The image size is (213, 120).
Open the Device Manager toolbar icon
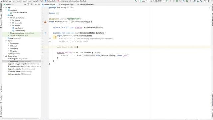(x=198, y=1)
